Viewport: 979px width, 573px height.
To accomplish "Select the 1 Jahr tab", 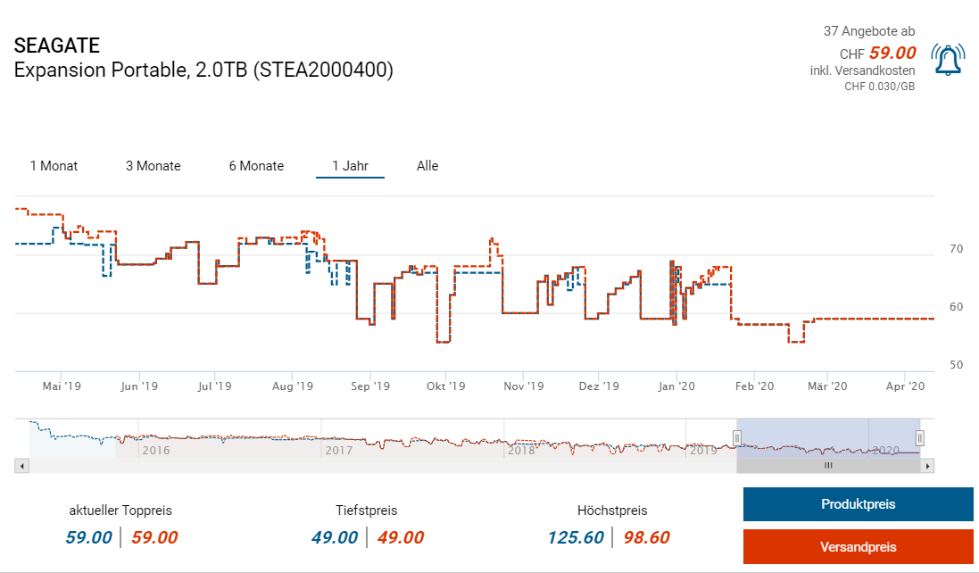I will (350, 166).
